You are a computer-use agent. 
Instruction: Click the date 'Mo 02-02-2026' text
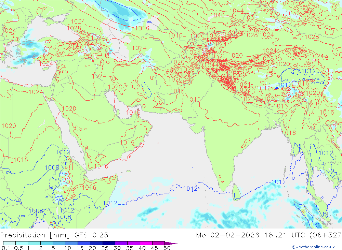228,235
